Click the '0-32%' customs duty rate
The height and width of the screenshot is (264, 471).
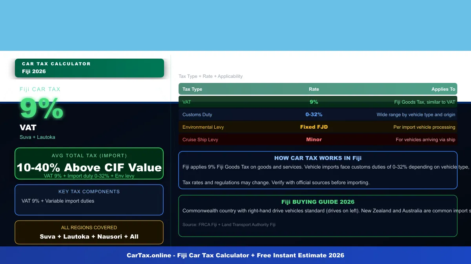click(314, 115)
